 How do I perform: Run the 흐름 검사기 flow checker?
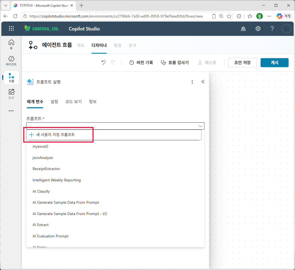coord(175,63)
